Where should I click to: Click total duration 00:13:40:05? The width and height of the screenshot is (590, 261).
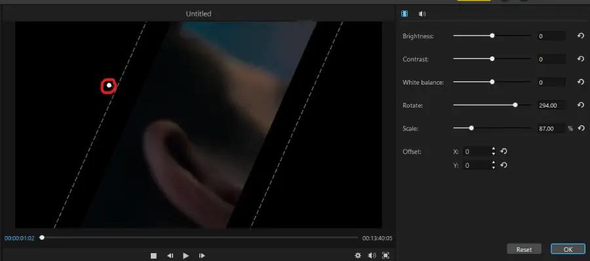[378, 238]
